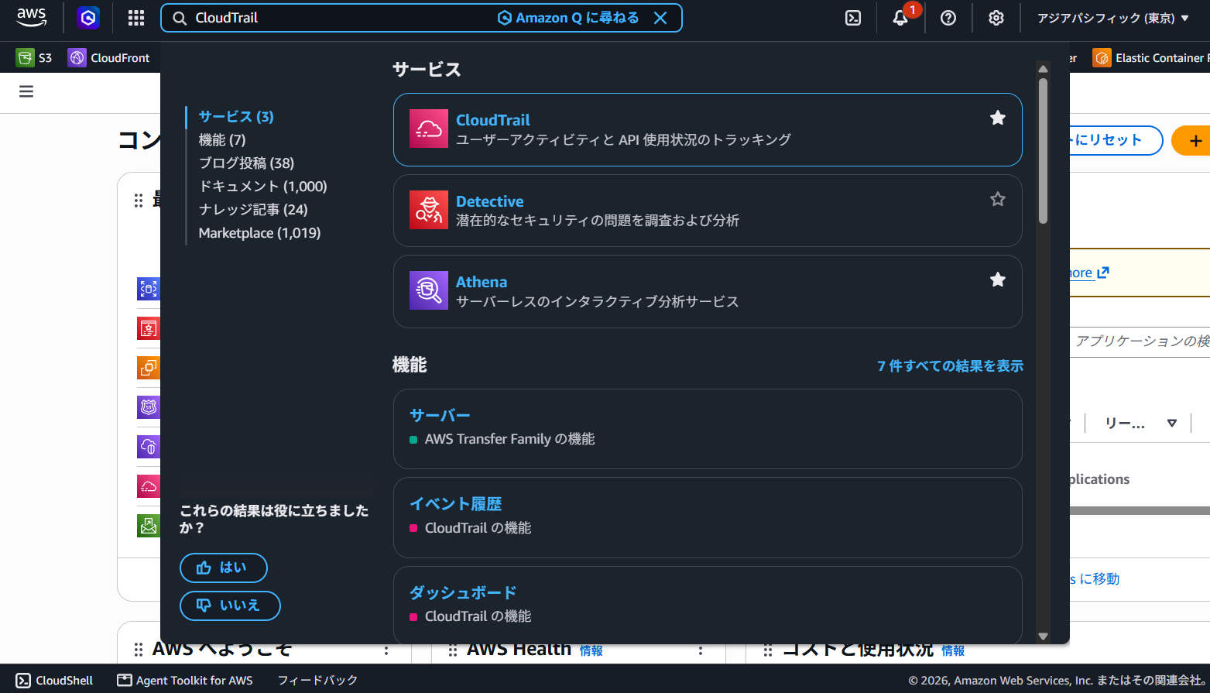The width and height of the screenshot is (1210, 693).
Task: Open the に移動 link
Action: coord(1095,578)
